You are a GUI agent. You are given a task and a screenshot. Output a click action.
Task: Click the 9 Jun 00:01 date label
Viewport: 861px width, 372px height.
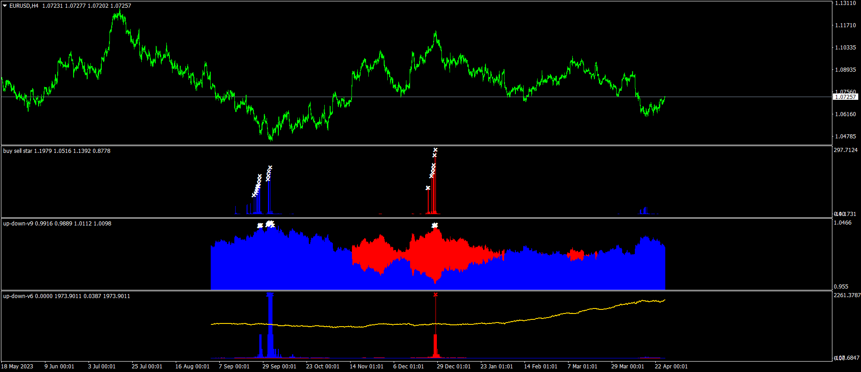click(x=59, y=367)
